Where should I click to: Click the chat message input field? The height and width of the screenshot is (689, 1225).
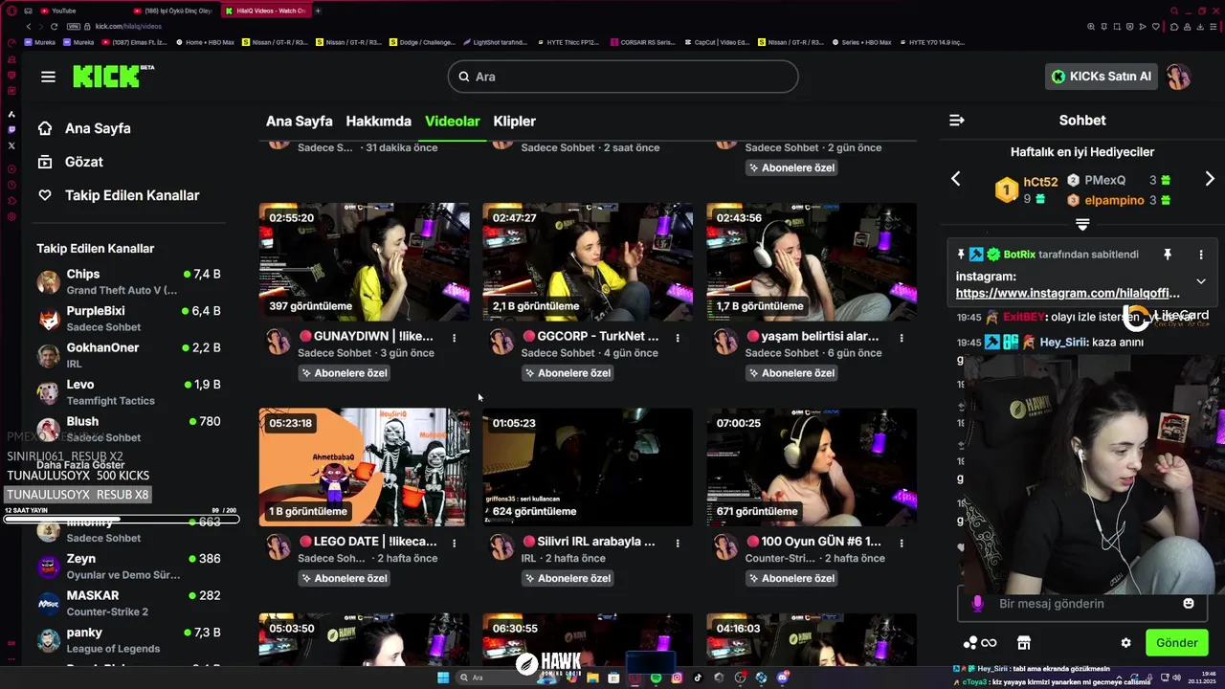[x=1081, y=604]
